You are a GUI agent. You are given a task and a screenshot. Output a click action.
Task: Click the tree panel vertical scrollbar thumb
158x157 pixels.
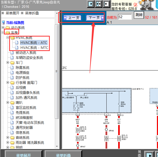pyautogui.click(x=57, y=72)
